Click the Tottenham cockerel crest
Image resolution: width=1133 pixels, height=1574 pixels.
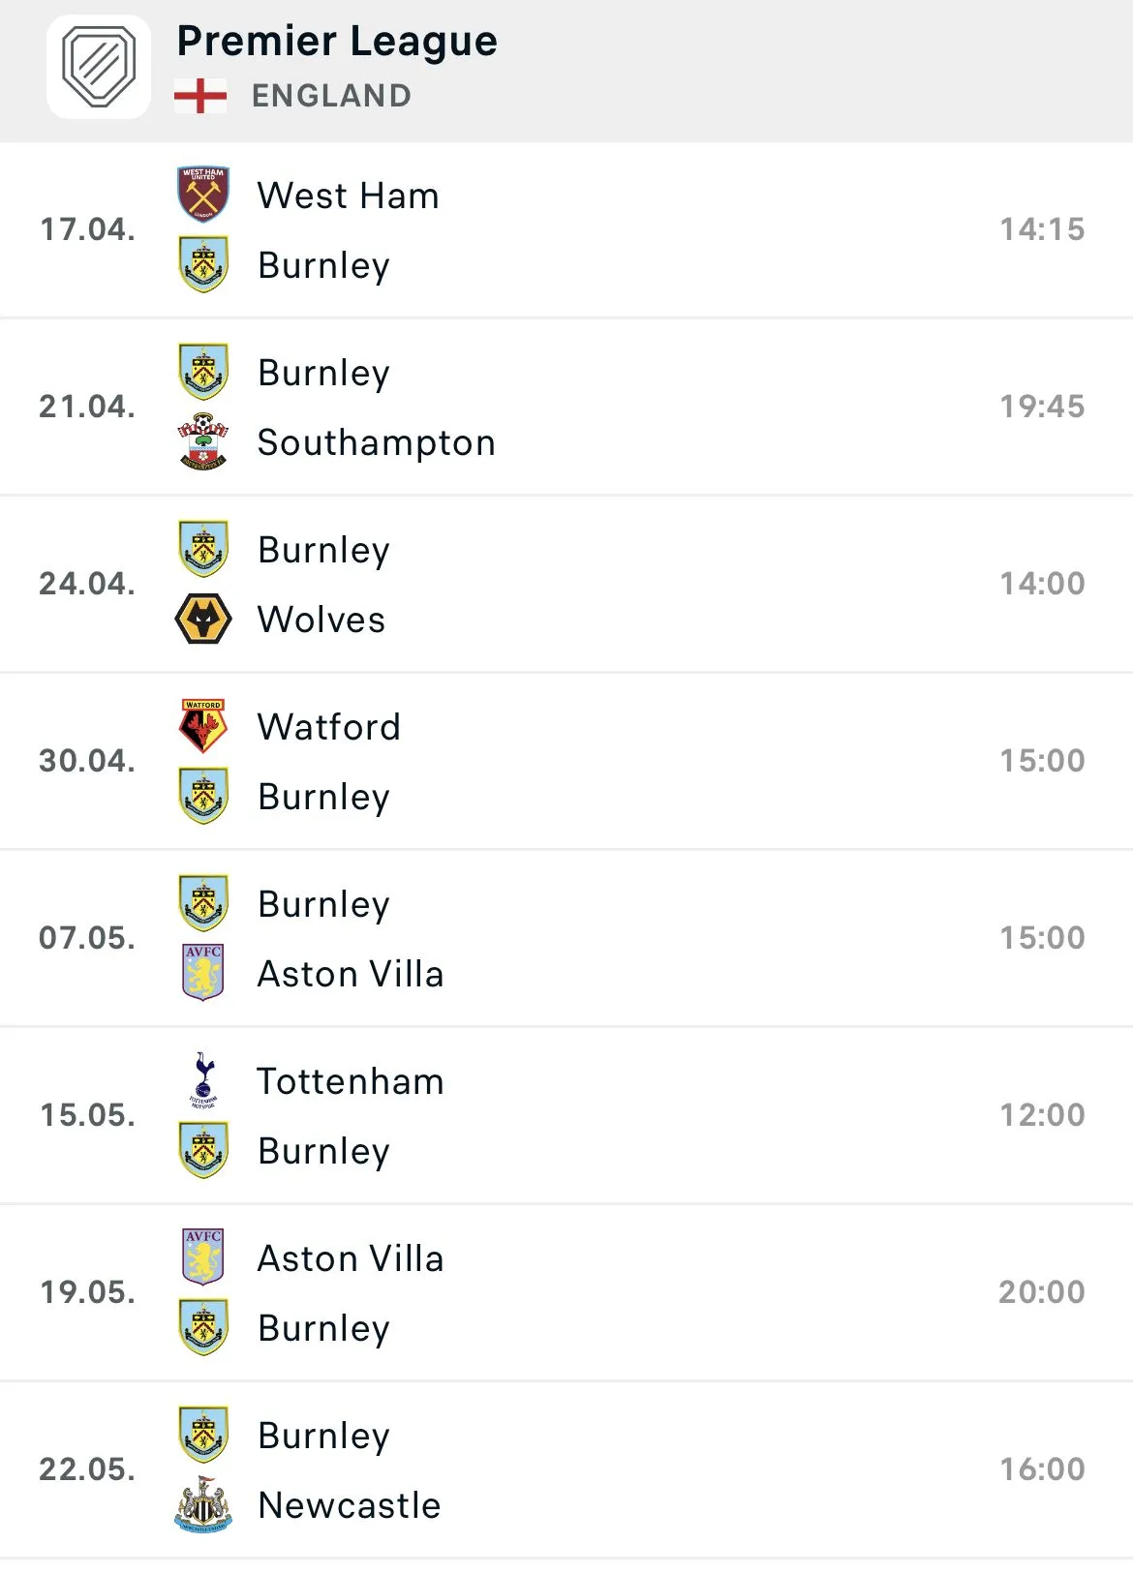[x=203, y=1079]
